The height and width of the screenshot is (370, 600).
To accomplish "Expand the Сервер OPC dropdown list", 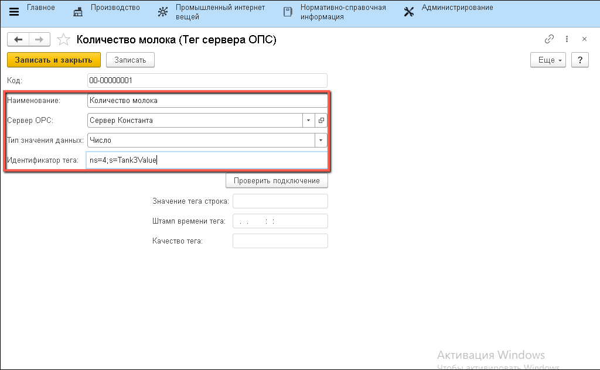I will pyautogui.click(x=309, y=120).
